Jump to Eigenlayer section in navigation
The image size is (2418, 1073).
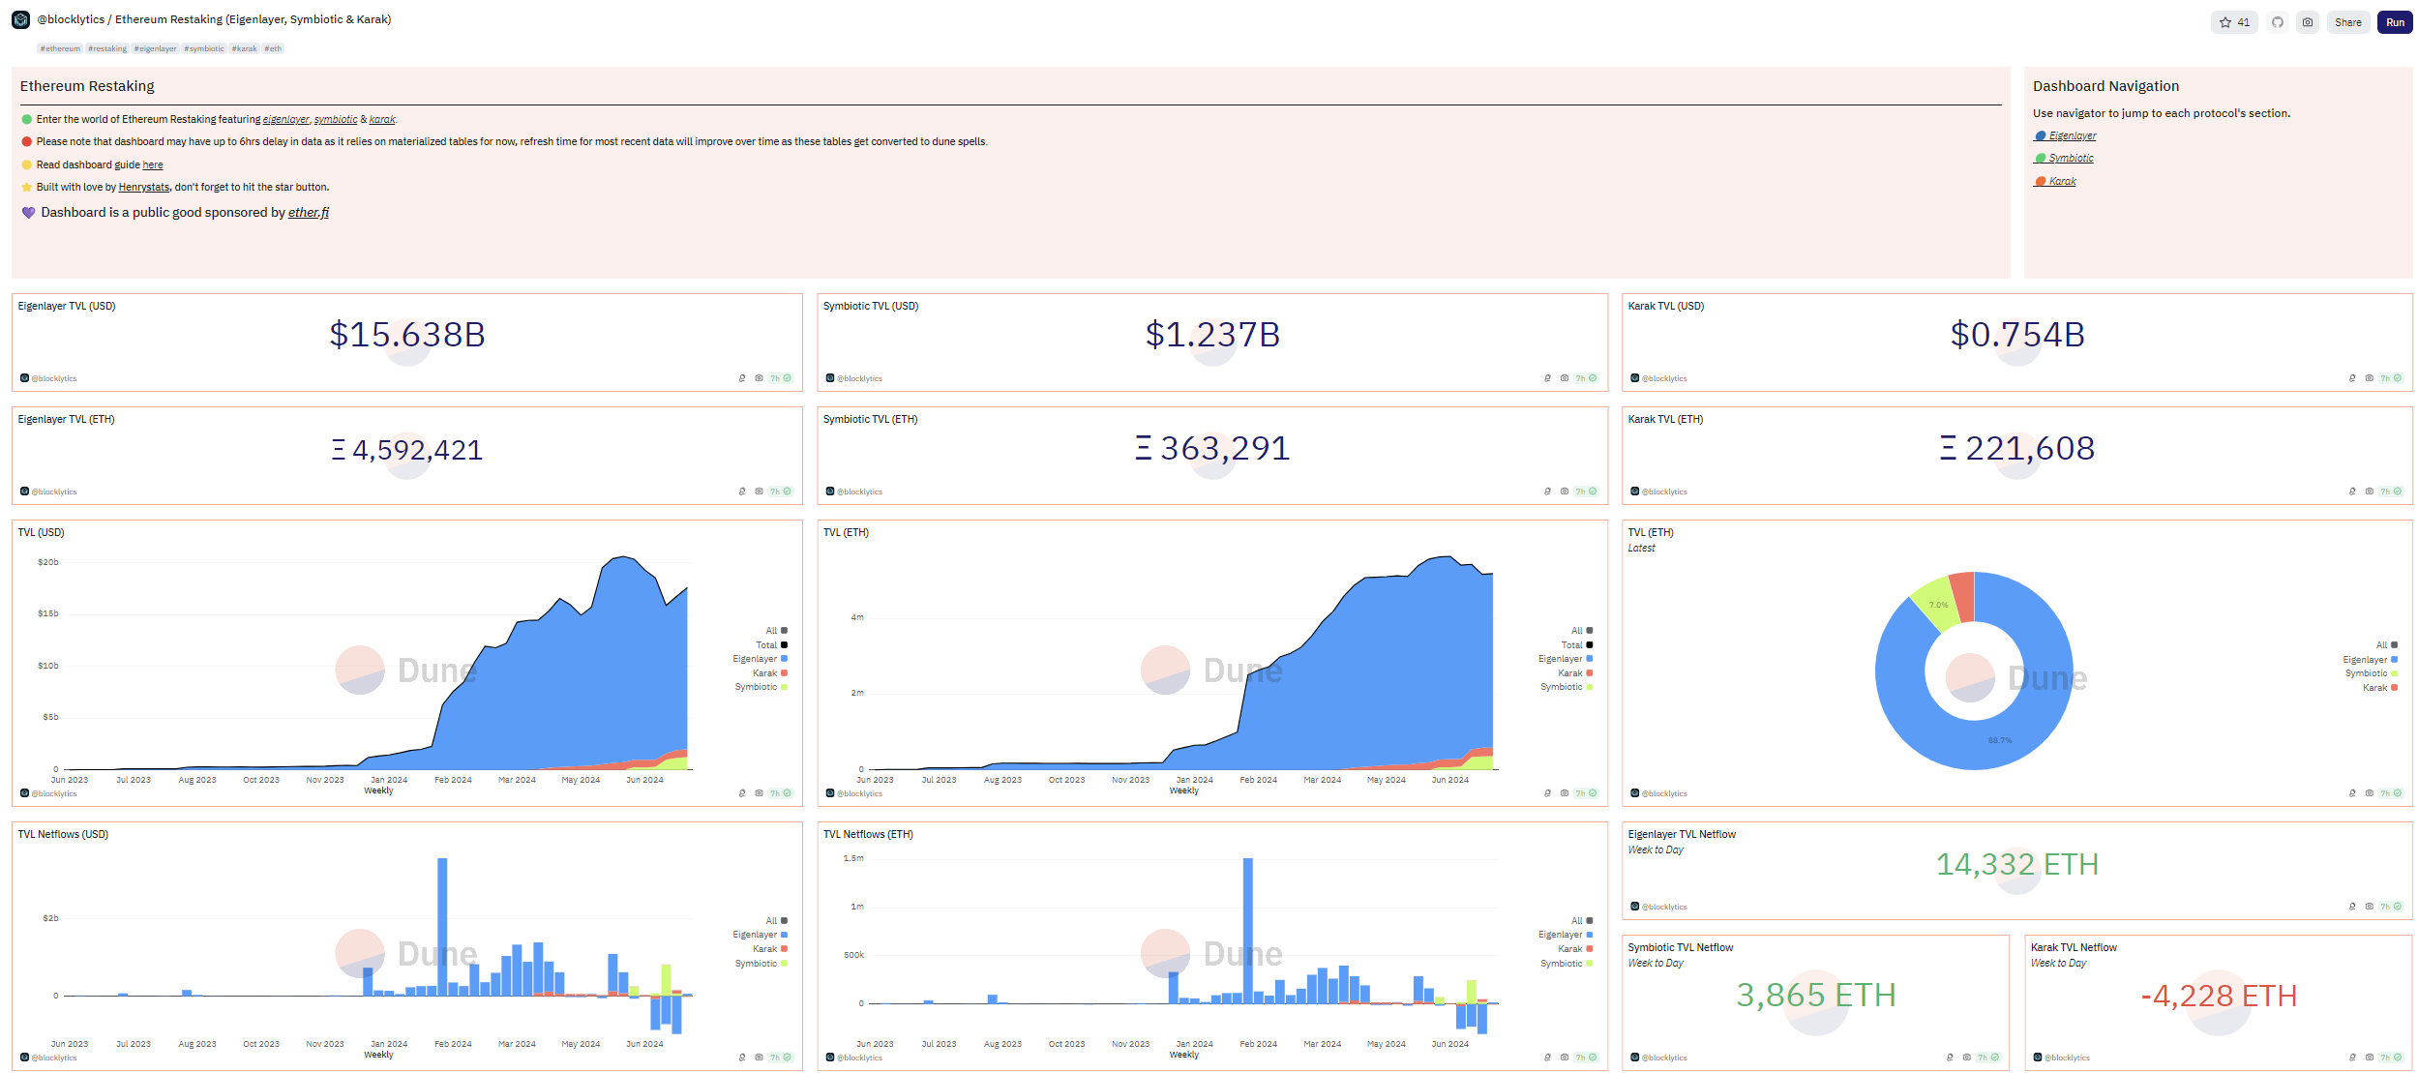pos(2072,136)
